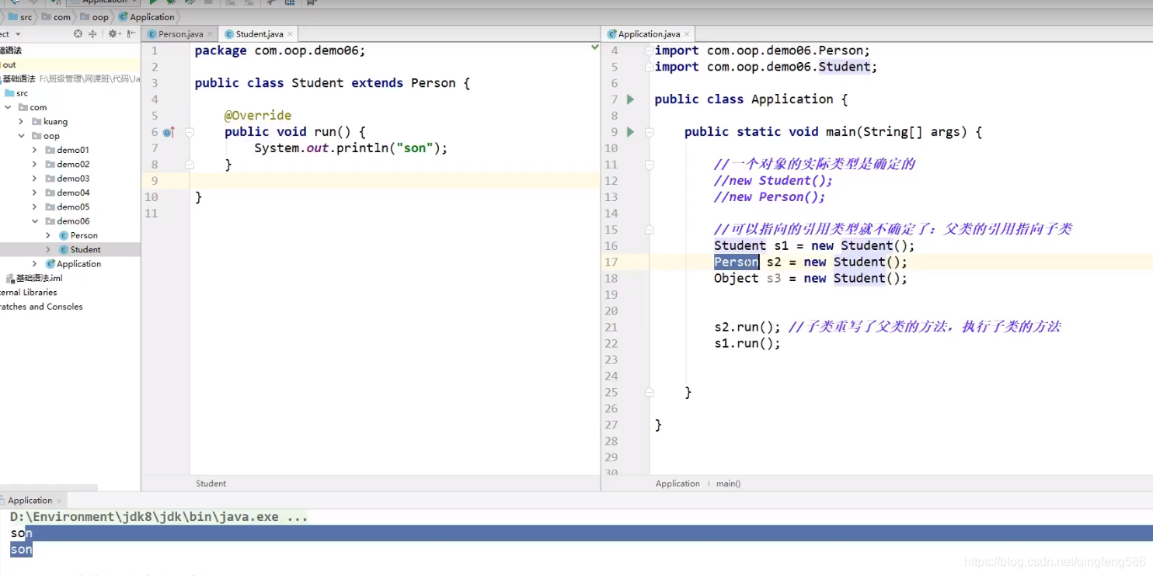
Task: Select Scratches and Consoles node
Action: click(x=40, y=307)
